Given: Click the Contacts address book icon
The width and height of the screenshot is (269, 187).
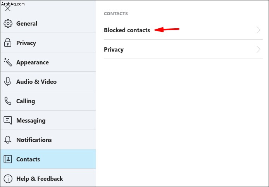Looking at the screenshot, I should tap(8, 159).
